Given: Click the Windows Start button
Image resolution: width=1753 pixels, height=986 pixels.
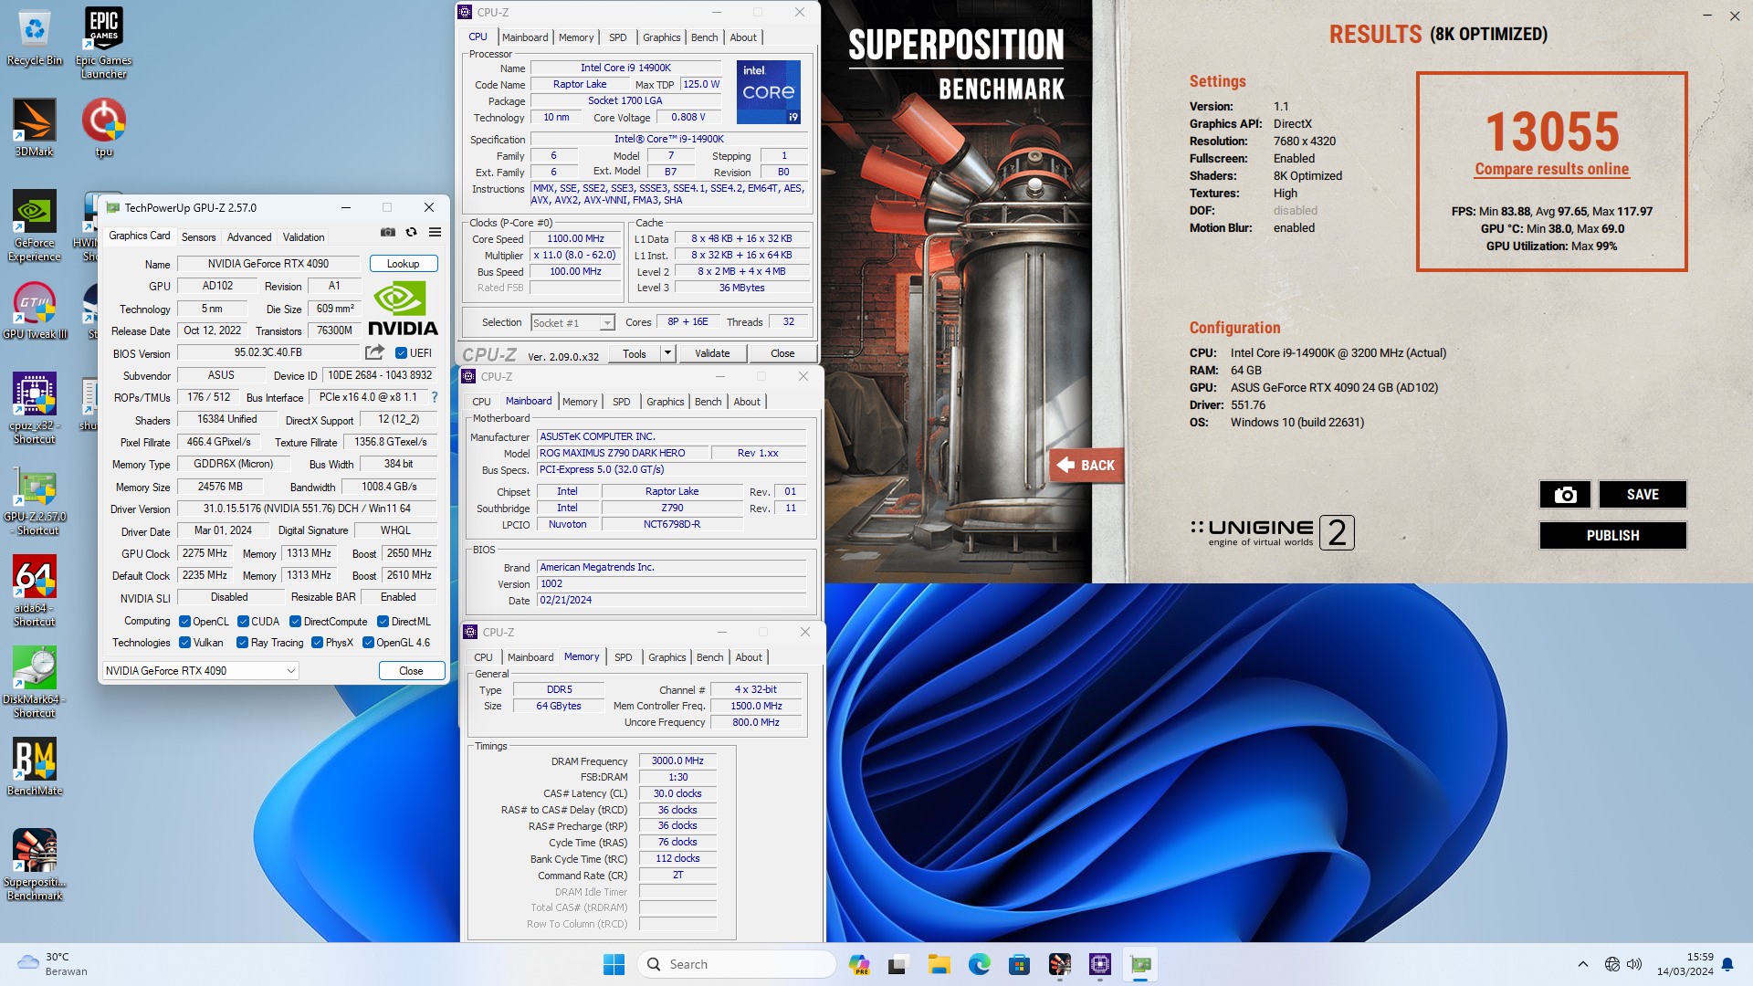Looking at the screenshot, I should click(614, 964).
